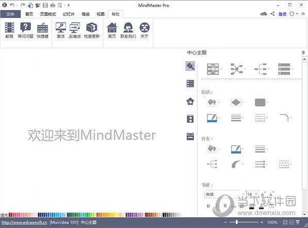
Task: Show keyboard shortcuts (快捷键)
Action: point(42,30)
